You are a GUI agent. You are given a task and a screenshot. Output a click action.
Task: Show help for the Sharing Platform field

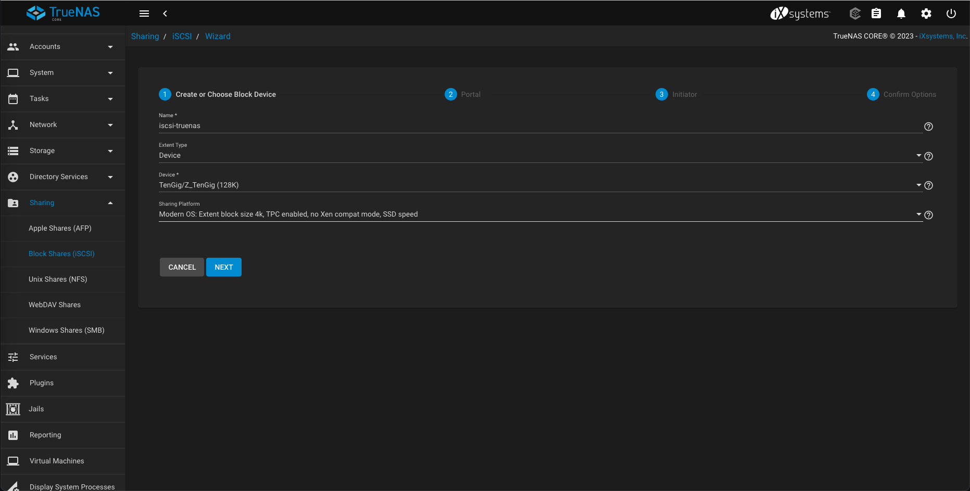pos(928,215)
